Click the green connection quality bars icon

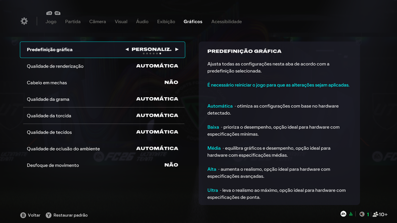351,214
